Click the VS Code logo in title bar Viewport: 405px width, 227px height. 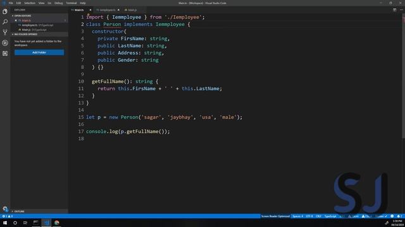tap(4, 3)
